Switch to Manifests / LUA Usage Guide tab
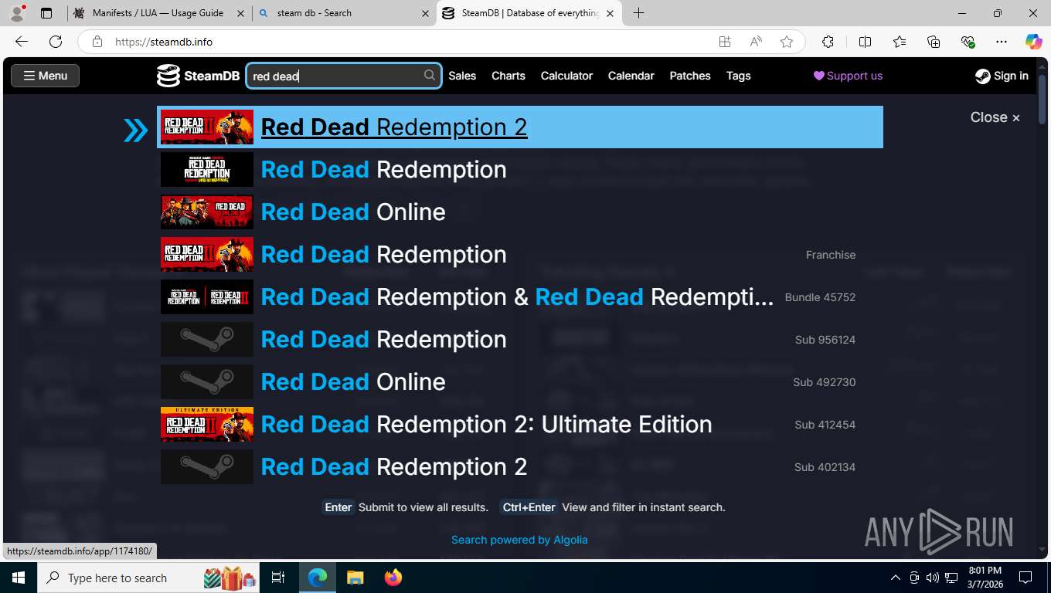This screenshot has width=1051, height=593. [x=158, y=13]
